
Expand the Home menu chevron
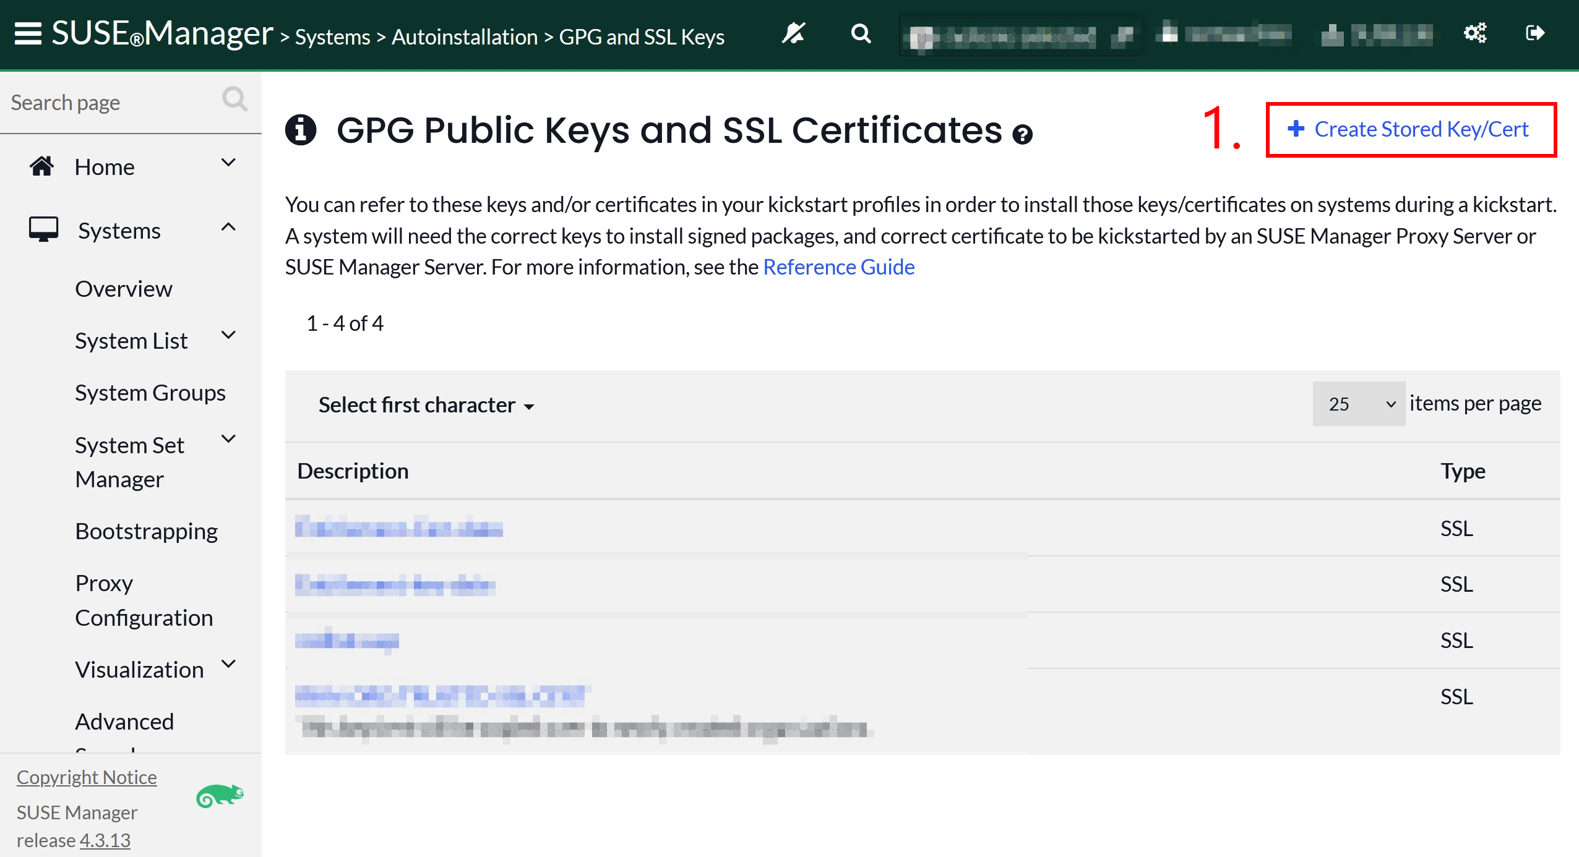pyautogui.click(x=228, y=163)
